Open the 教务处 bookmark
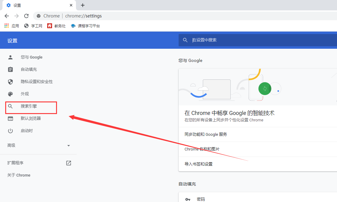Viewport: 337px width, 202px height. [57, 25]
